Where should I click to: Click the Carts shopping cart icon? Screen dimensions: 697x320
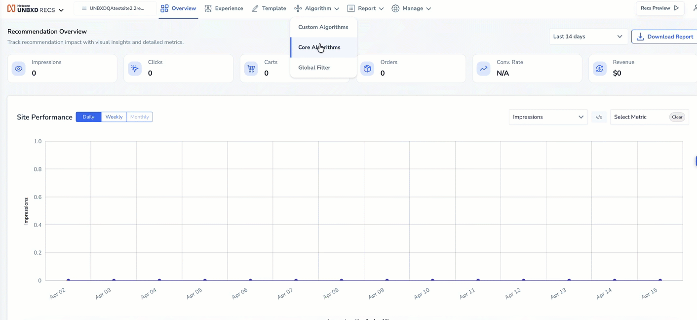pos(251,69)
